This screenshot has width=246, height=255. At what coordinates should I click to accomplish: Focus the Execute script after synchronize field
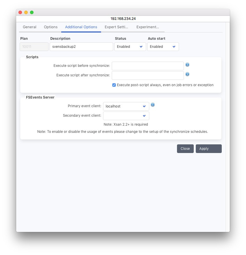coord(148,75)
